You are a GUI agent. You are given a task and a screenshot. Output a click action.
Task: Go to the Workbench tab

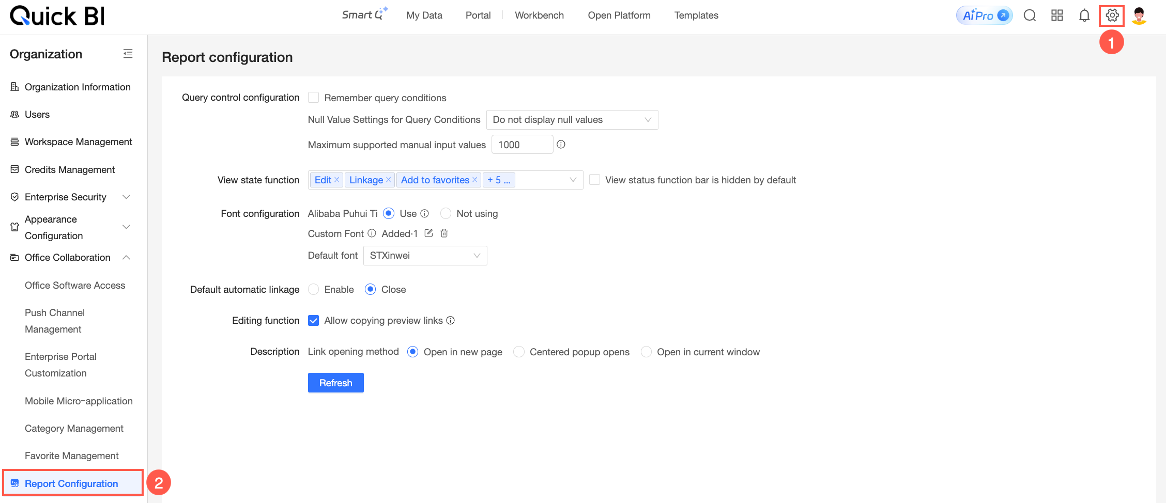tap(539, 15)
